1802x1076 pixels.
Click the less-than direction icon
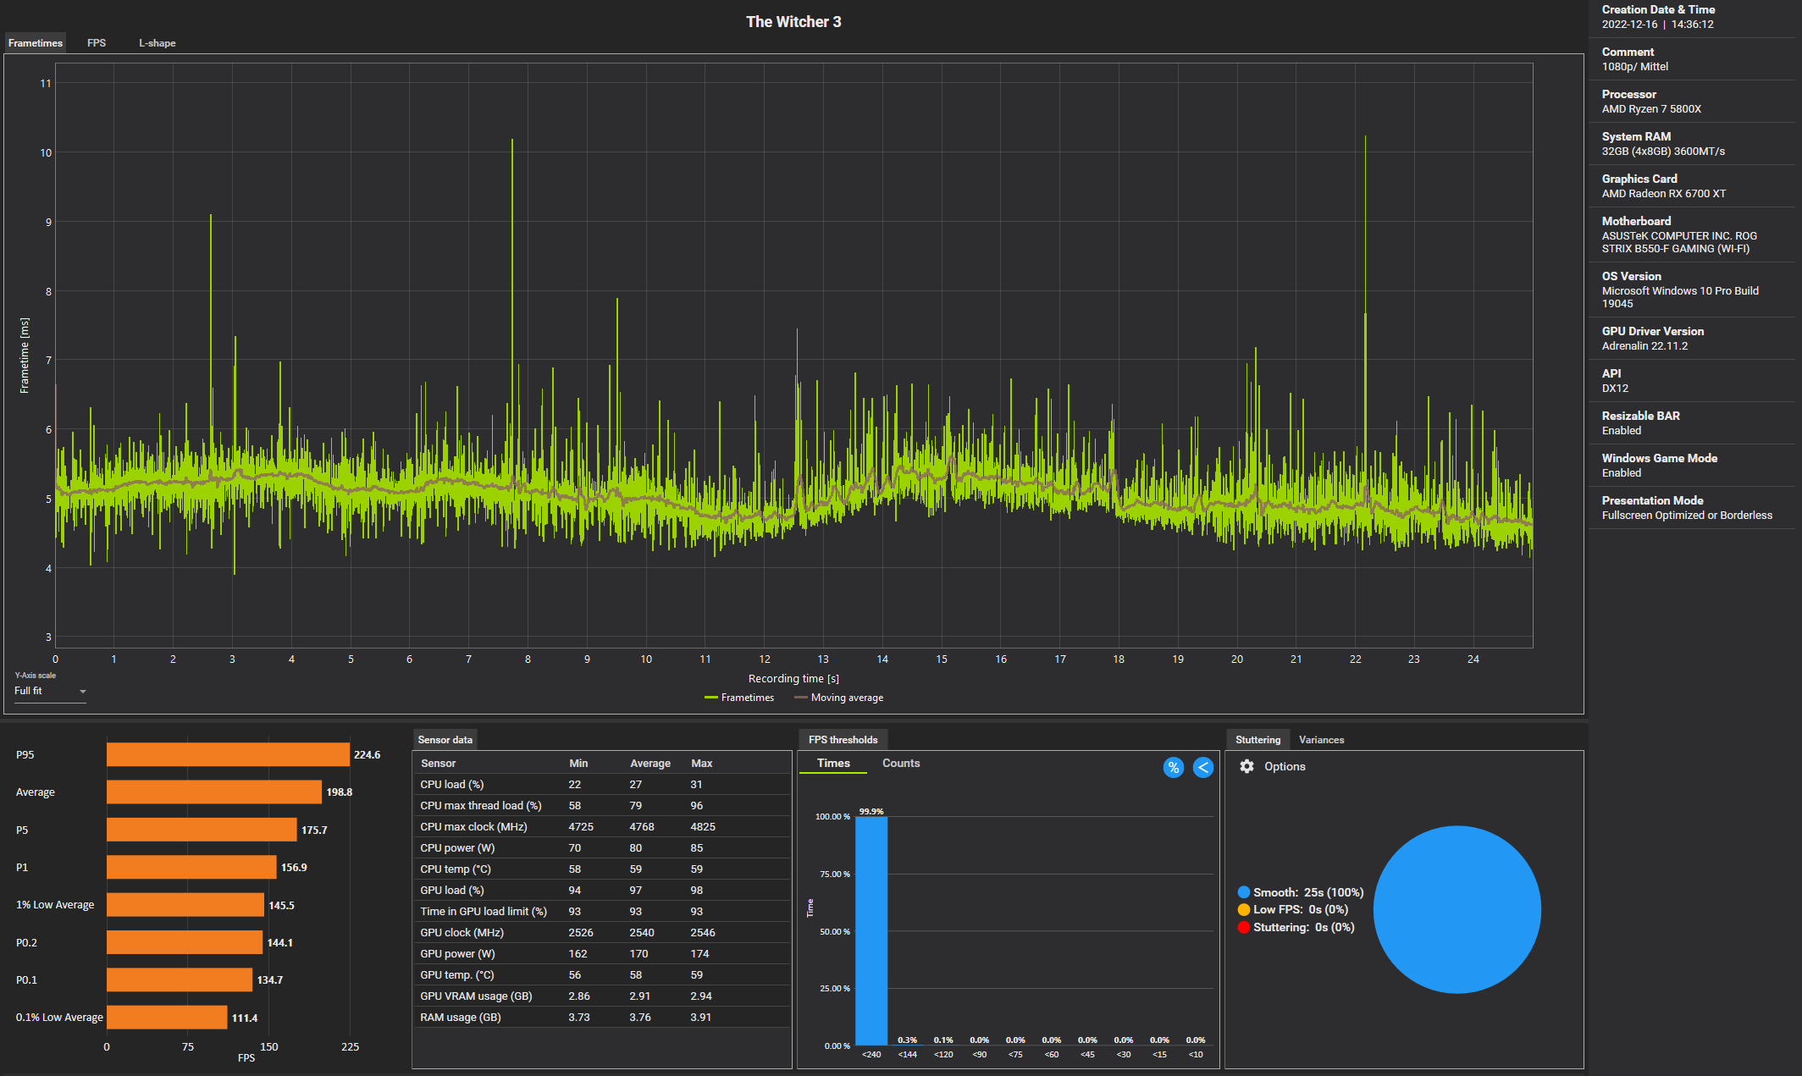[x=1203, y=768]
